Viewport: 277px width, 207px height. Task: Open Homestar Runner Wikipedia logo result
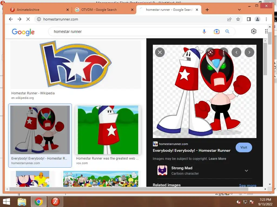[76, 65]
